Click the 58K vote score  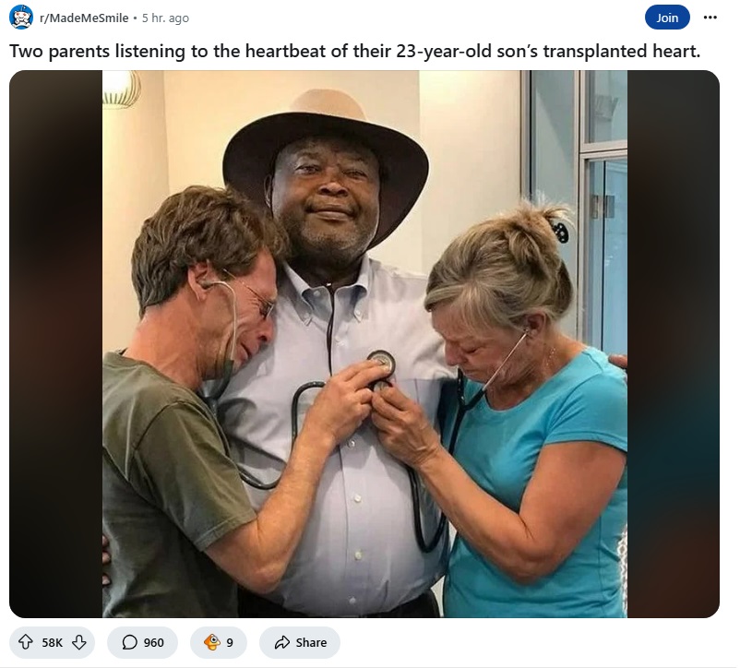pos(52,642)
